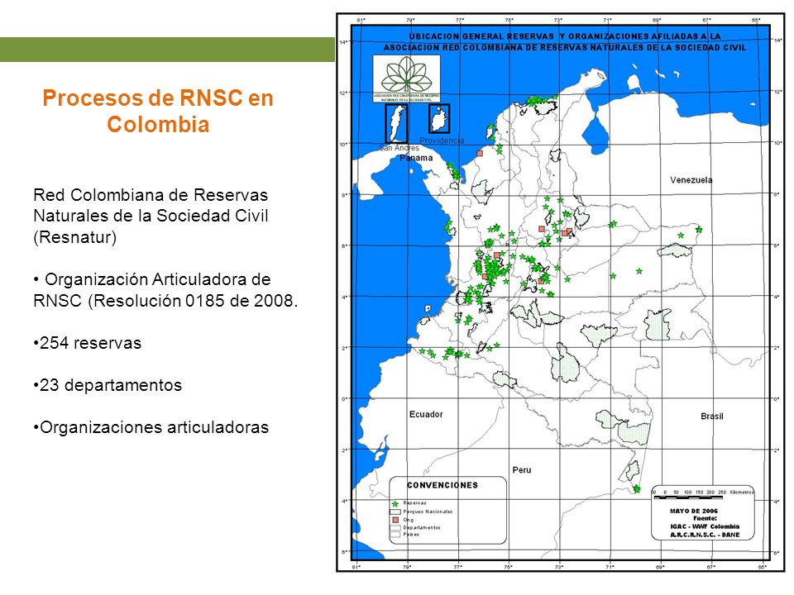794x595 pixels.
Task: Click the 'Red Colombiana de Reservas Naturales' paragraph
Action: (151, 216)
